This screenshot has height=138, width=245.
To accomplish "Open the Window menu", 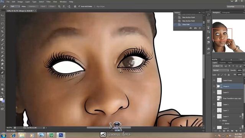I will point(63,2).
